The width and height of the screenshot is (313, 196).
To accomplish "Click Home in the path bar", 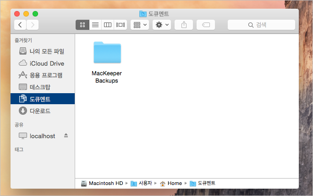I will click(171, 183).
